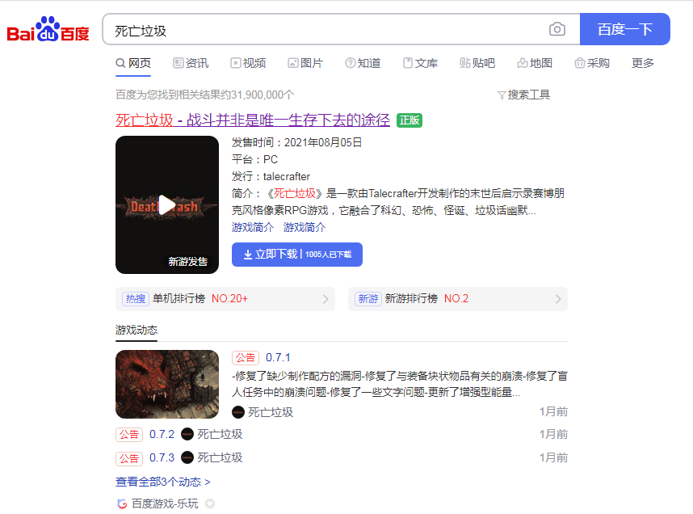The height and width of the screenshot is (514, 693).
Task: Select the 游戏动态 section tab
Action: (136, 331)
